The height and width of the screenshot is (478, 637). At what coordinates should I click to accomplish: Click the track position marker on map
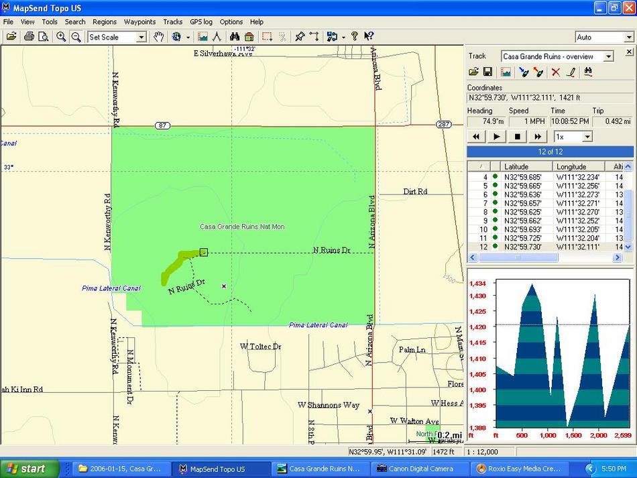(x=204, y=253)
